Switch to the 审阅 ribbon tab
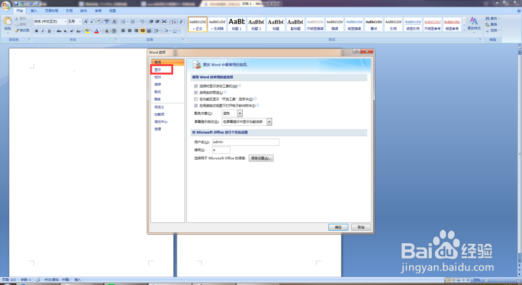The width and height of the screenshot is (522, 285). [x=98, y=10]
